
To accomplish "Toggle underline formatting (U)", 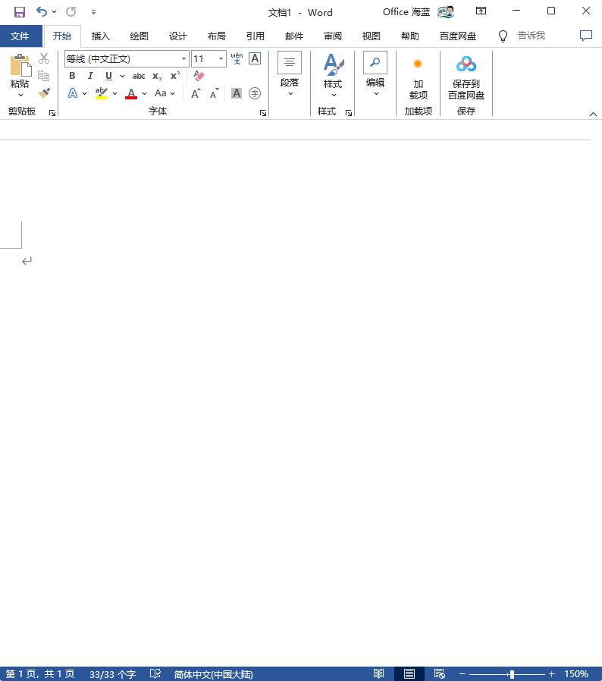I will click(x=108, y=76).
